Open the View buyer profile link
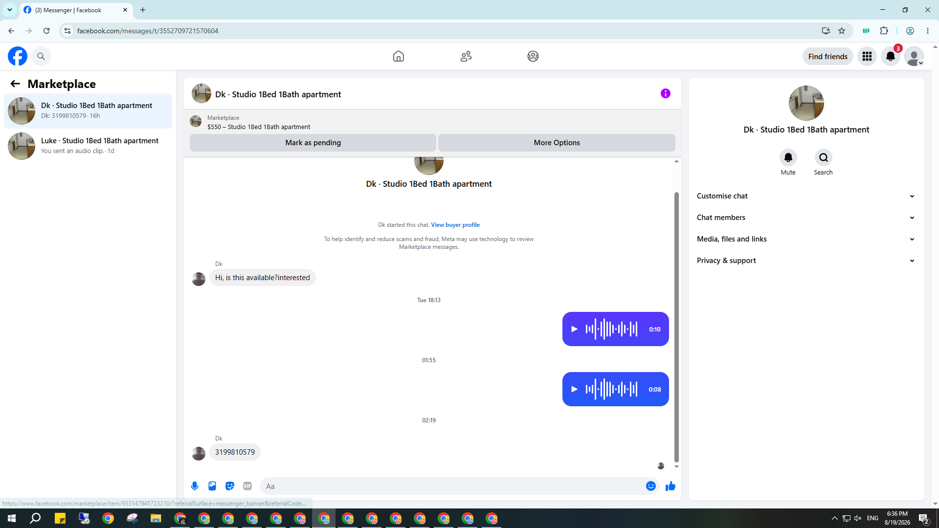The width and height of the screenshot is (939, 528). tap(455, 225)
